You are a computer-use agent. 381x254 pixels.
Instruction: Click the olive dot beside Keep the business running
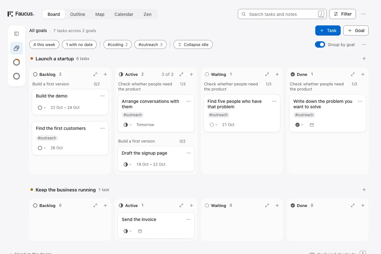32,190
